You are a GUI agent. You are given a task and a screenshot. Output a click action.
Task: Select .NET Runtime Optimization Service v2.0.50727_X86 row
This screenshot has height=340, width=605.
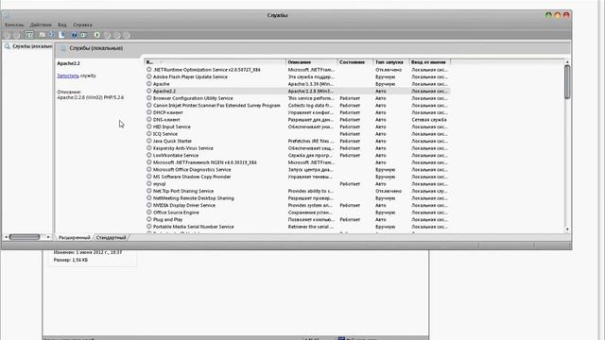[x=298, y=69]
